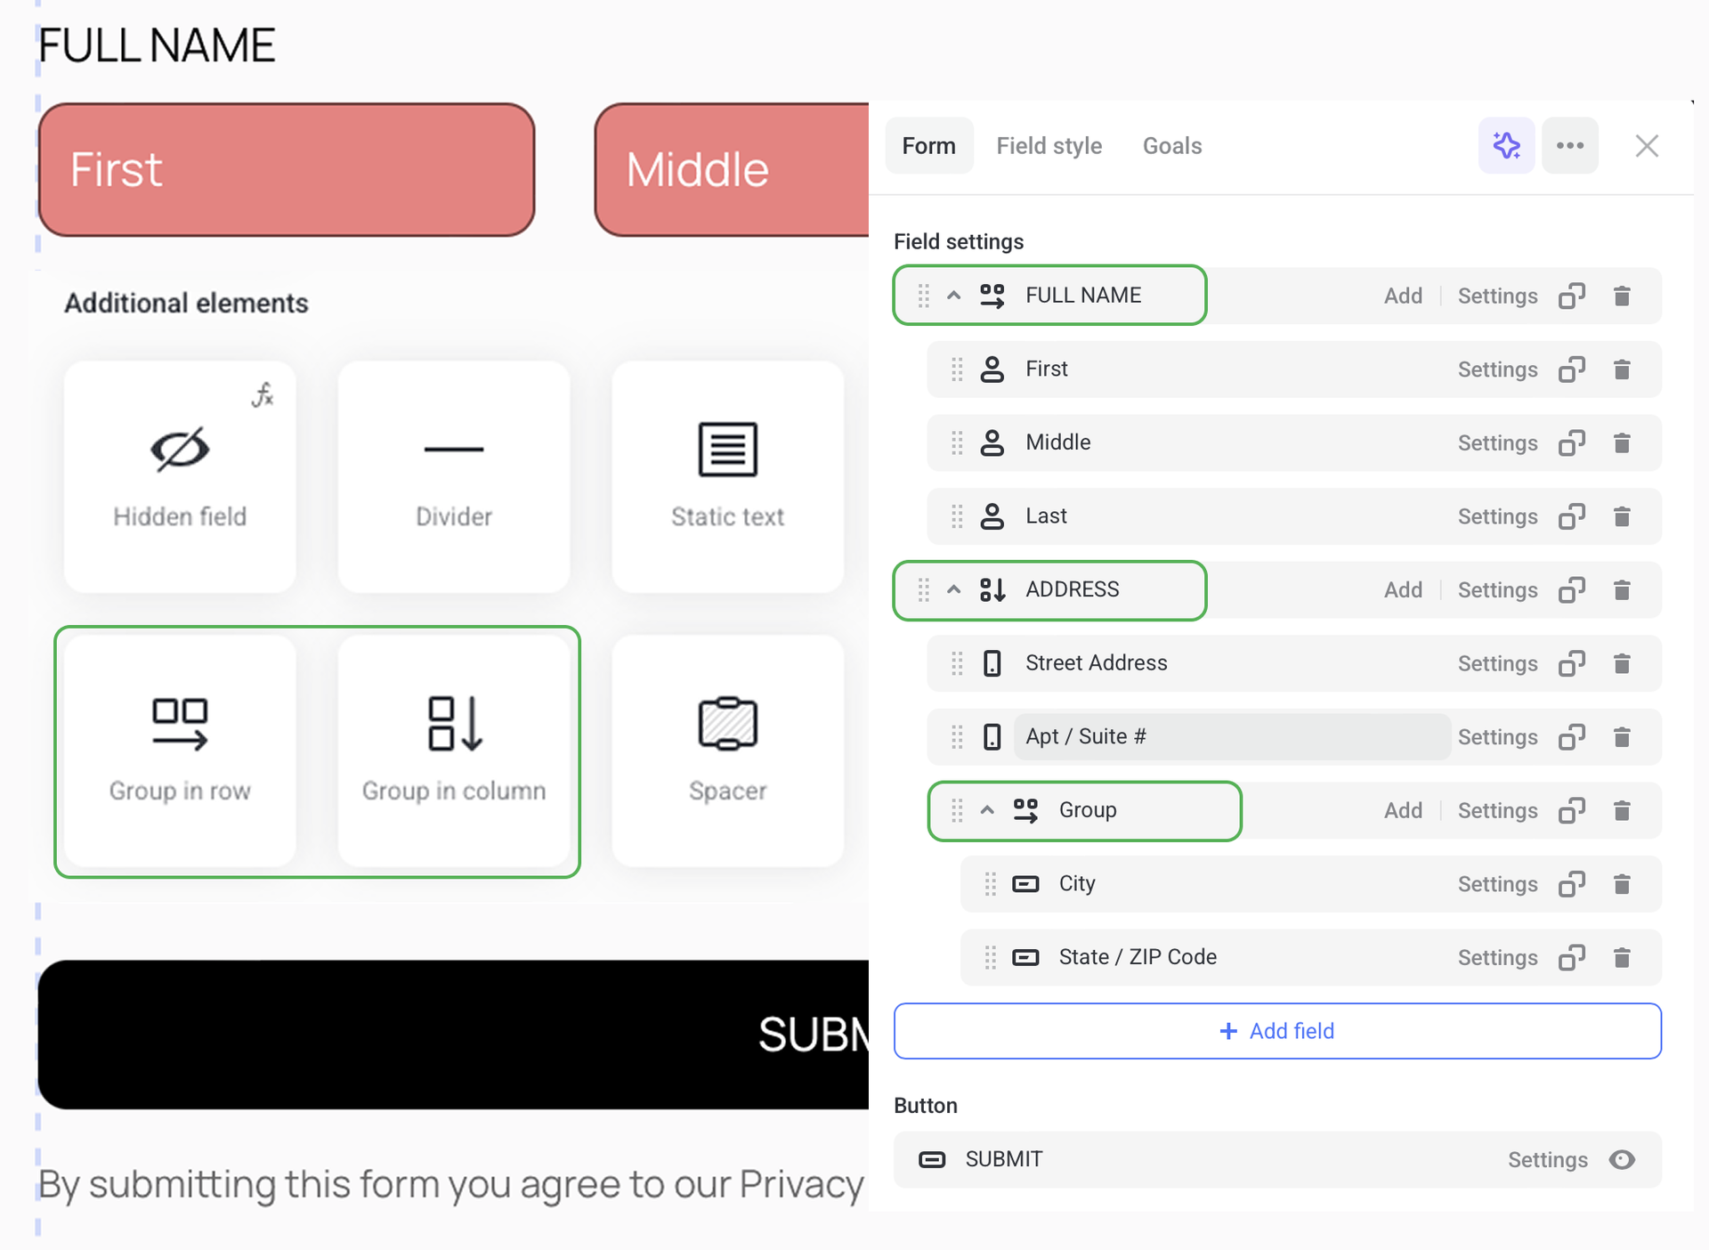
Task: Open the three-dots more options menu
Action: [x=1569, y=145]
